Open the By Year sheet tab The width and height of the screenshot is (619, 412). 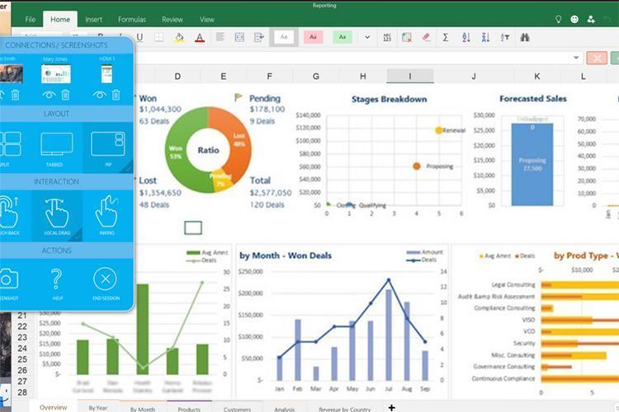point(98,408)
